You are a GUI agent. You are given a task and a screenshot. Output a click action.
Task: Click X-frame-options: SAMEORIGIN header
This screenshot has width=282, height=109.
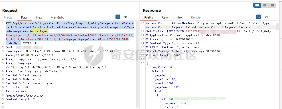pyautogui.click(x=169, y=39)
